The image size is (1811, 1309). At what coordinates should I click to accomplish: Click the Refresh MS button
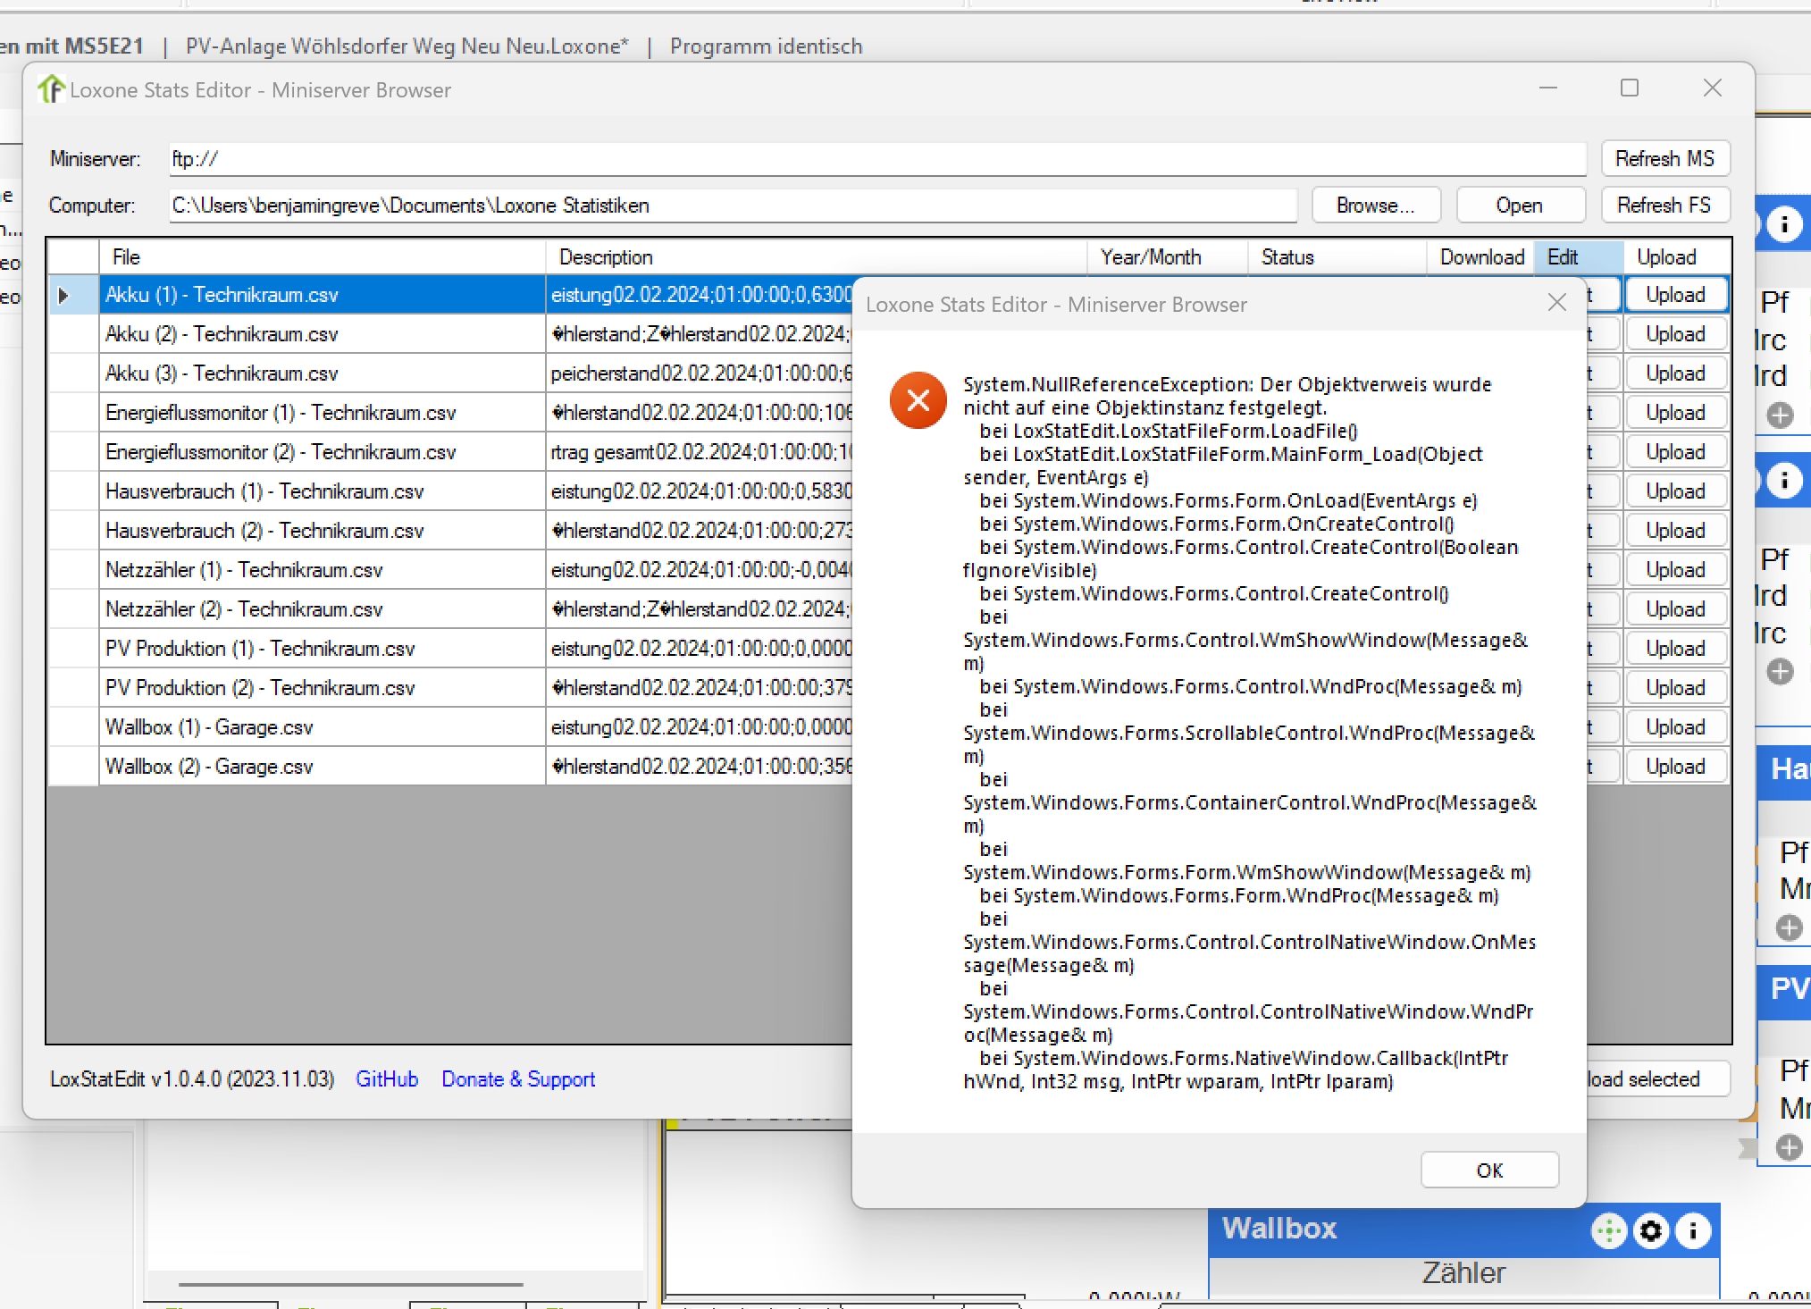(1664, 159)
